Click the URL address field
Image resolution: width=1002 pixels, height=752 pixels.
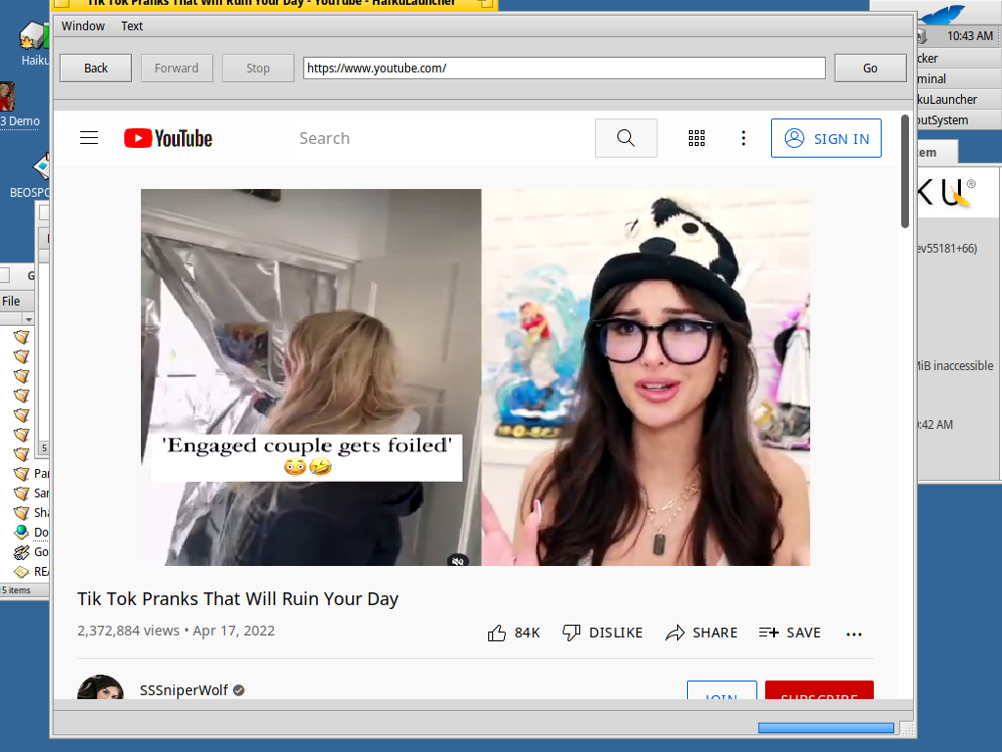[564, 68]
